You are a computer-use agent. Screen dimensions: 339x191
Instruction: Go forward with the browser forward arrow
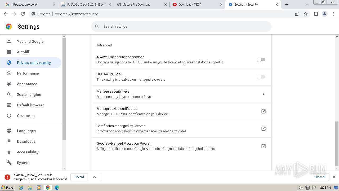[14, 14]
